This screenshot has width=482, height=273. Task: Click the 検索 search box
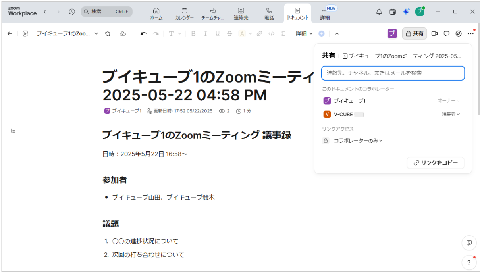106,12
